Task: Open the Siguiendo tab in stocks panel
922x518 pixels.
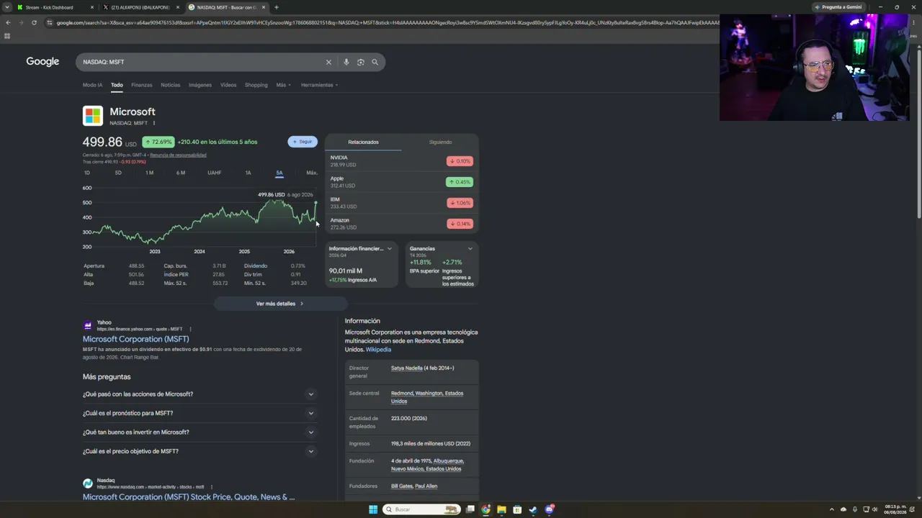Action: tap(440, 142)
